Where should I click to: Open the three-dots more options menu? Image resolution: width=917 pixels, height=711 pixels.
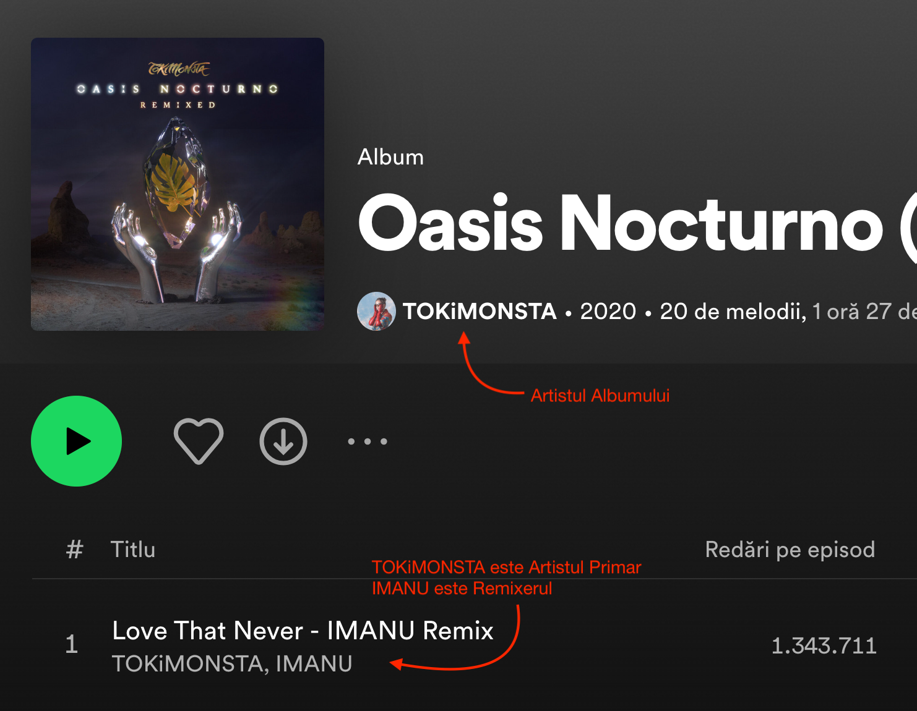(368, 441)
